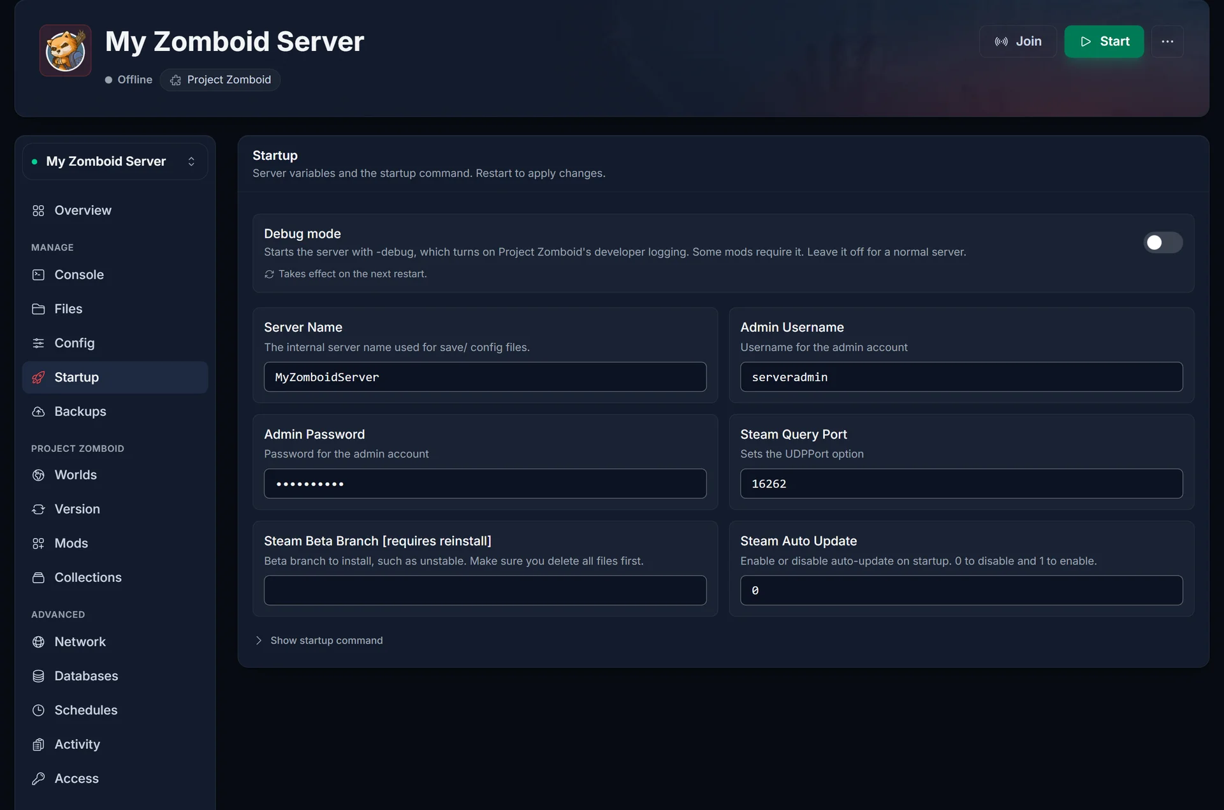Screen dimensions: 1224x810
Task: Click the Project Zomboid game badge
Action: [x=220, y=80]
